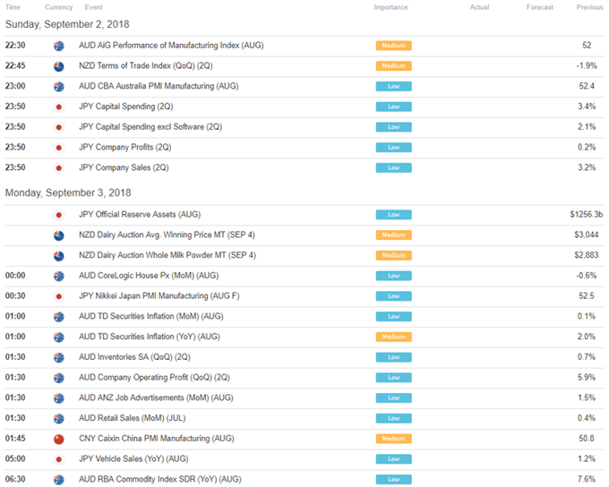Click the Australian flag beside ANZ Job Advertisements

pyautogui.click(x=58, y=398)
